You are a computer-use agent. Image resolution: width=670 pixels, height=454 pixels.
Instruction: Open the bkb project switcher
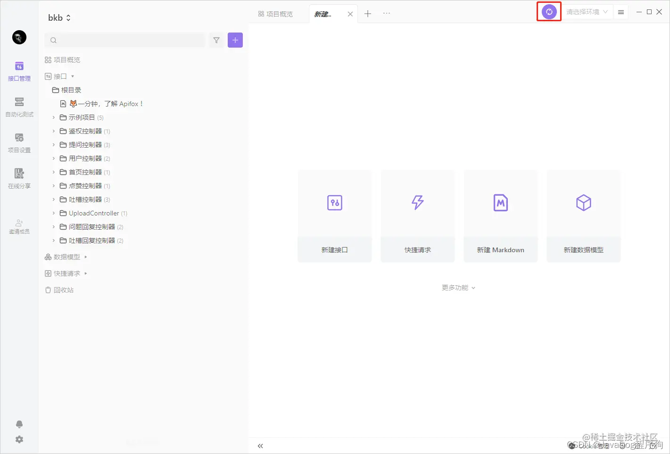59,17
